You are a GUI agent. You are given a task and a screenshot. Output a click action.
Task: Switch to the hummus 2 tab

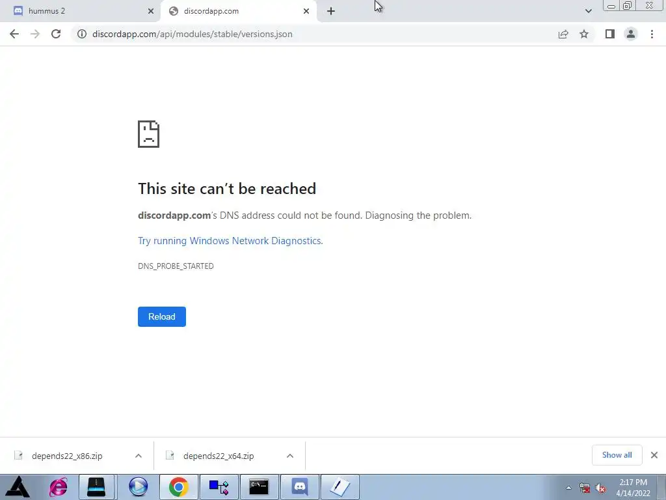pyautogui.click(x=80, y=11)
